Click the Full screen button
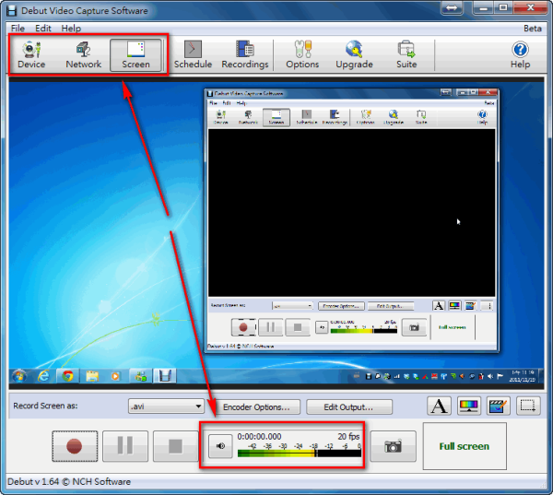 pyautogui.click(x=465, y=446)
